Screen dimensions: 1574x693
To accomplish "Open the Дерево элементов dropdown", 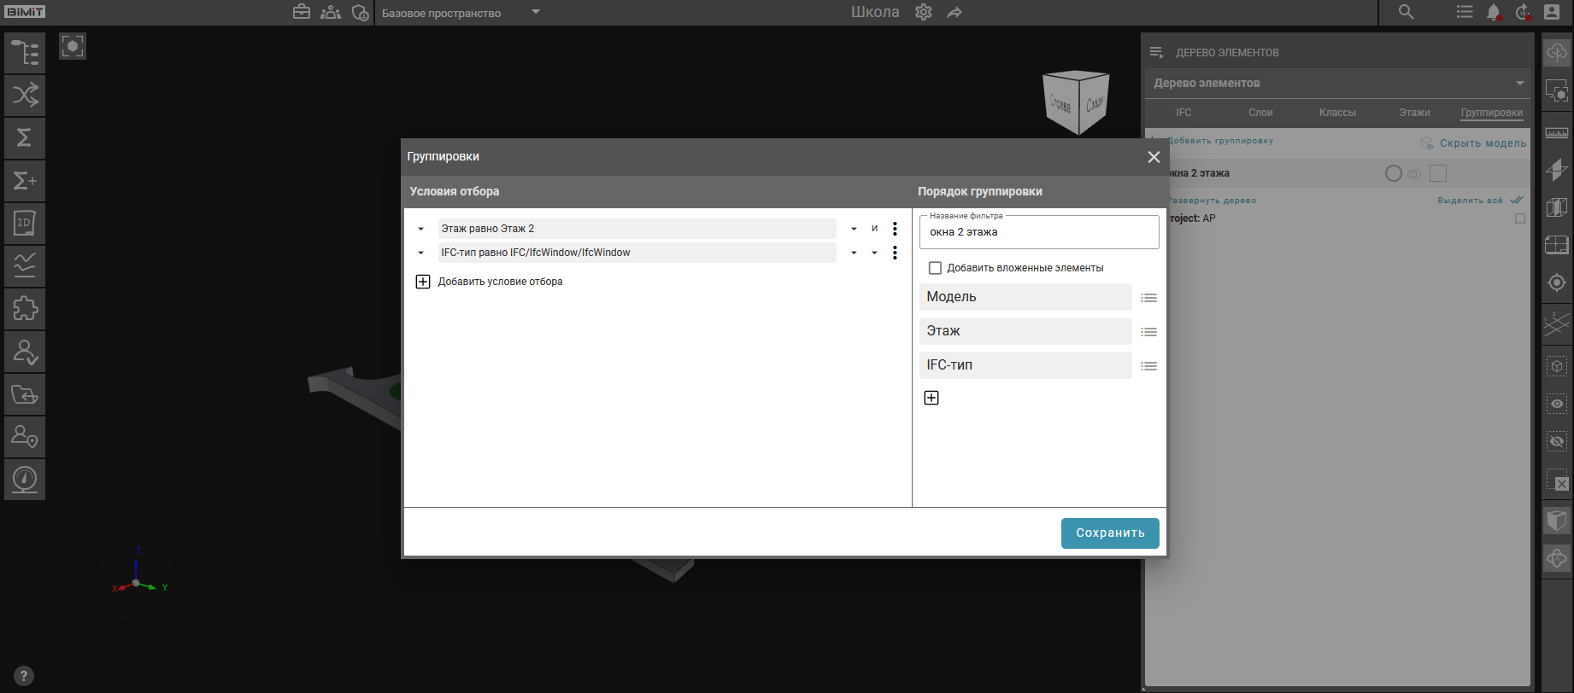I will [1519, 83].
